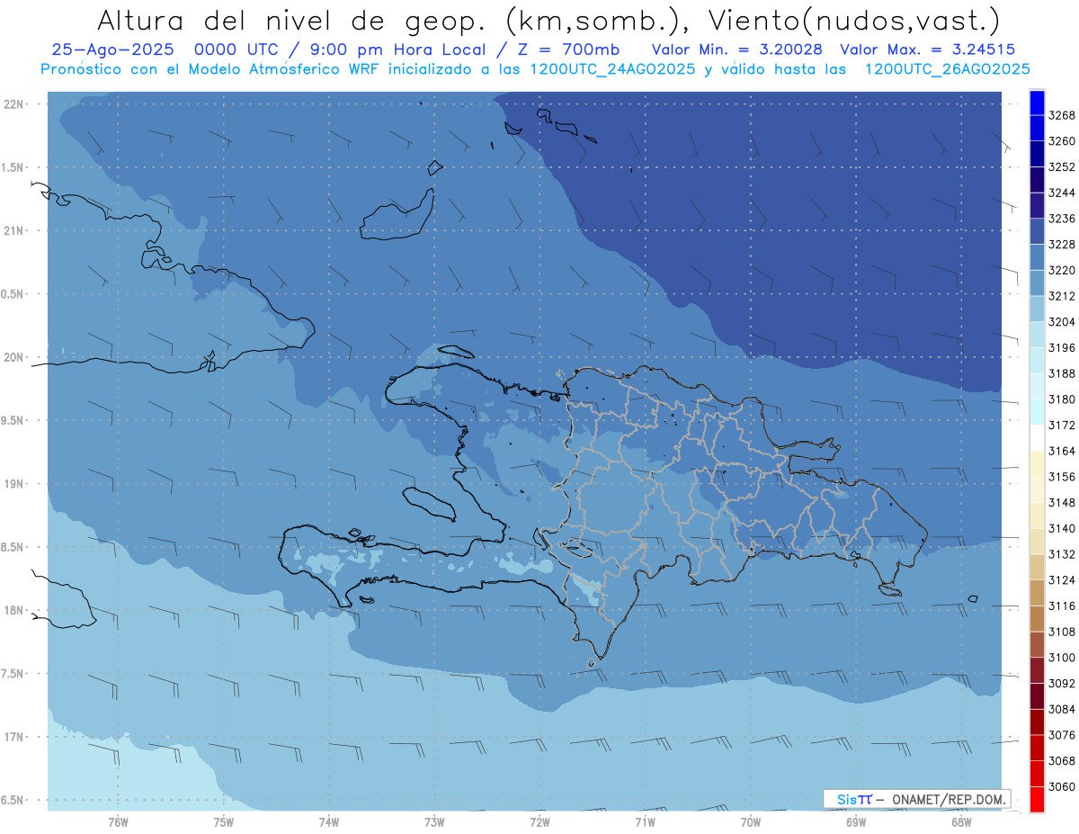This screenshot has height=834, width=1079.
Task: Click the '3092' color scale value
Action: [1062, 684]
